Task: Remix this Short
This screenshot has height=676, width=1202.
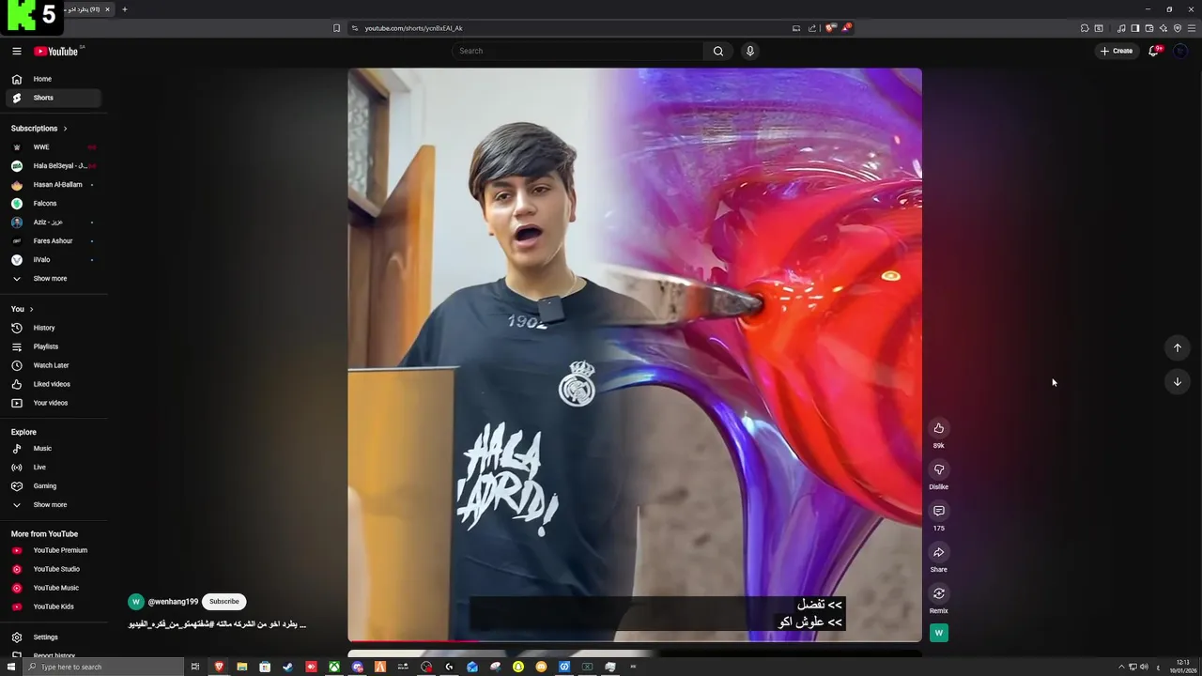Action: 938,593
